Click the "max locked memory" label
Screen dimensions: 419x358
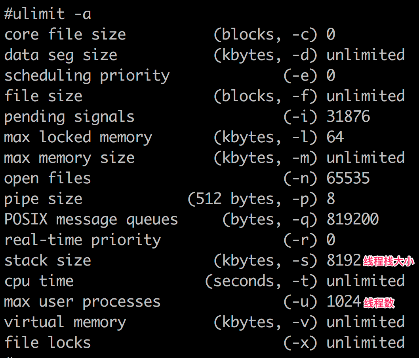(78, 138)
